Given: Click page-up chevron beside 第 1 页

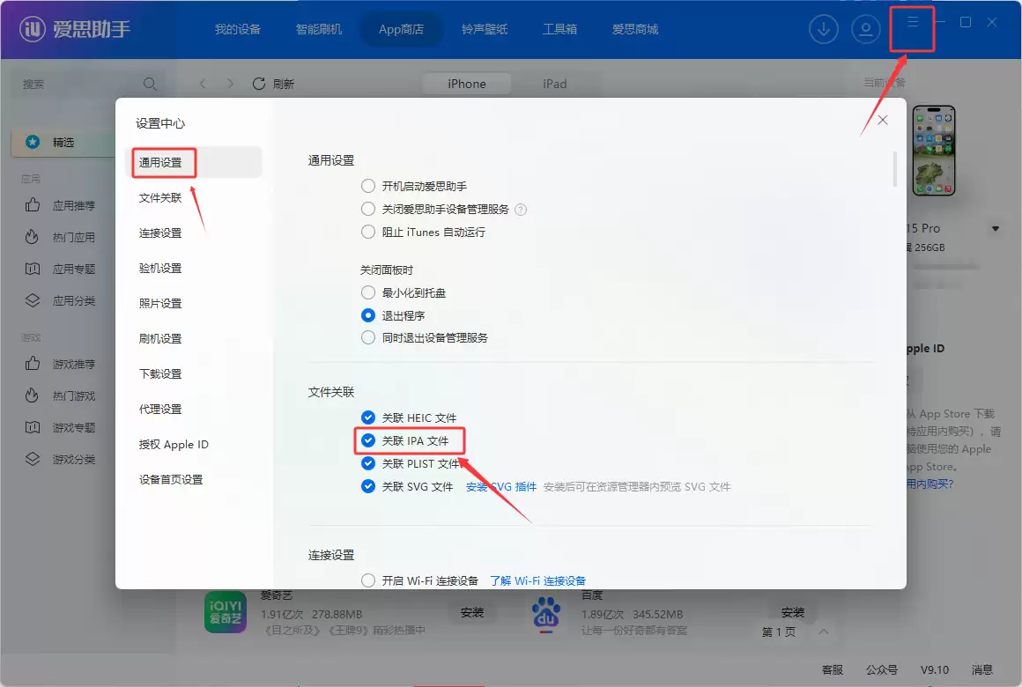Looking at the screenshot, I should (x=823, y=632).
